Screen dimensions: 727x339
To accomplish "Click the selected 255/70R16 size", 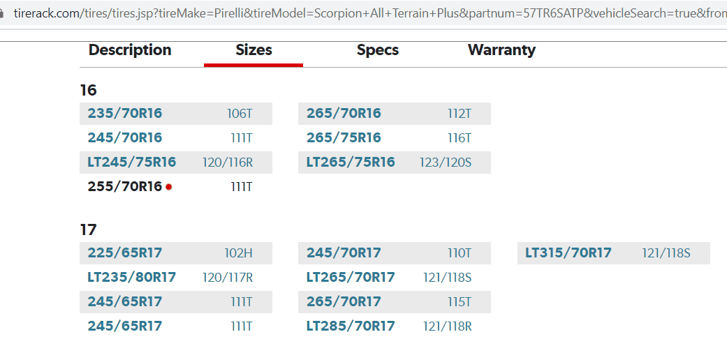I will [x=125, y=187].
